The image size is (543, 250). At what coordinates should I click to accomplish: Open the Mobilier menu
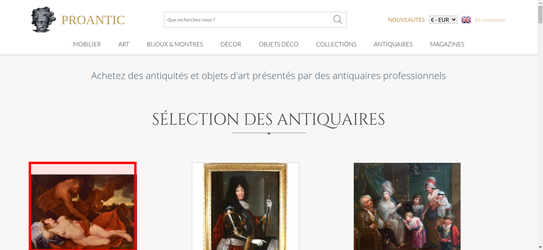click(87, 44)
